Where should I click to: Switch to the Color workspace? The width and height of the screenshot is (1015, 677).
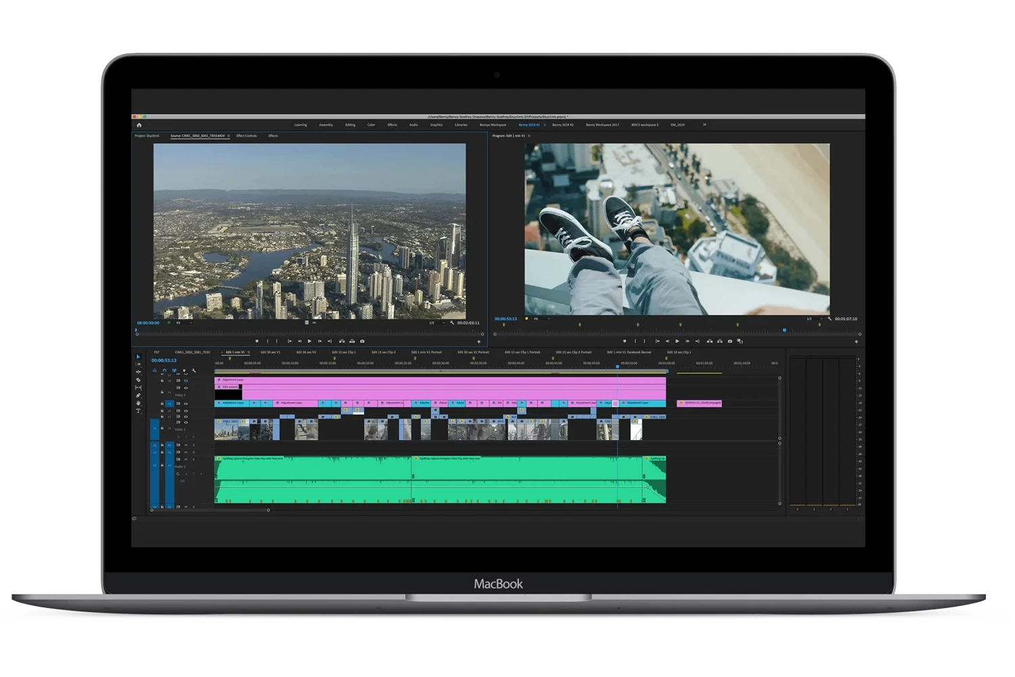371,125
